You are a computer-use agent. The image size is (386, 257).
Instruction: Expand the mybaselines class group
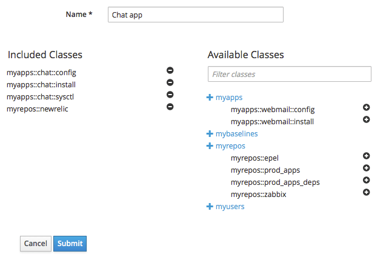click(210, 133)
